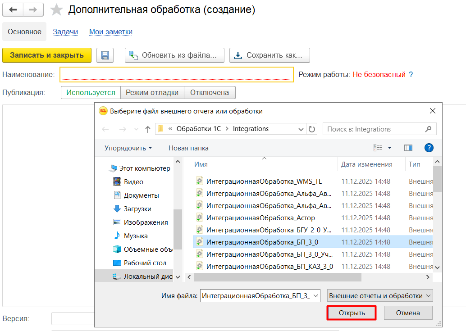466x331 pixels.
Task: Click Обновить из файла button
Action: click(x=174, y=55)
